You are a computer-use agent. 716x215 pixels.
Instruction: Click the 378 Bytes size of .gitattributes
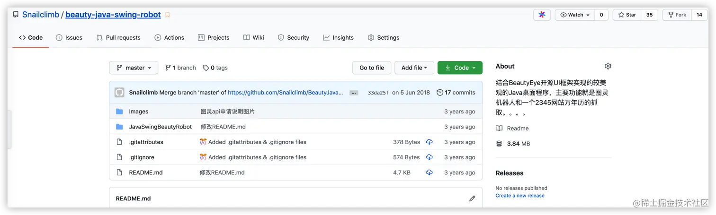406,142
